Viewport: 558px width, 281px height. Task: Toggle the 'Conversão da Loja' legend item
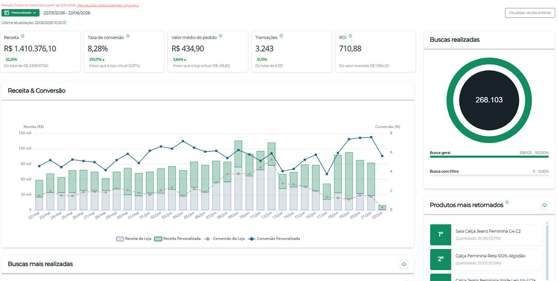(224, 239)
